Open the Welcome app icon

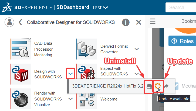[x=87, y=101]
